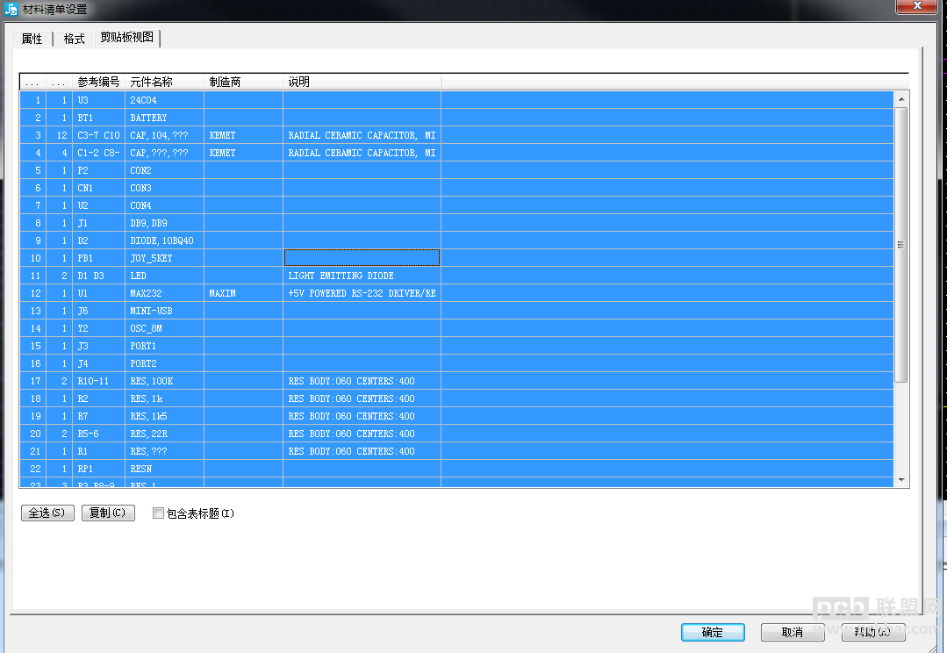Click the 说明 column header
The image size is (947, 653).
[362, 82]
